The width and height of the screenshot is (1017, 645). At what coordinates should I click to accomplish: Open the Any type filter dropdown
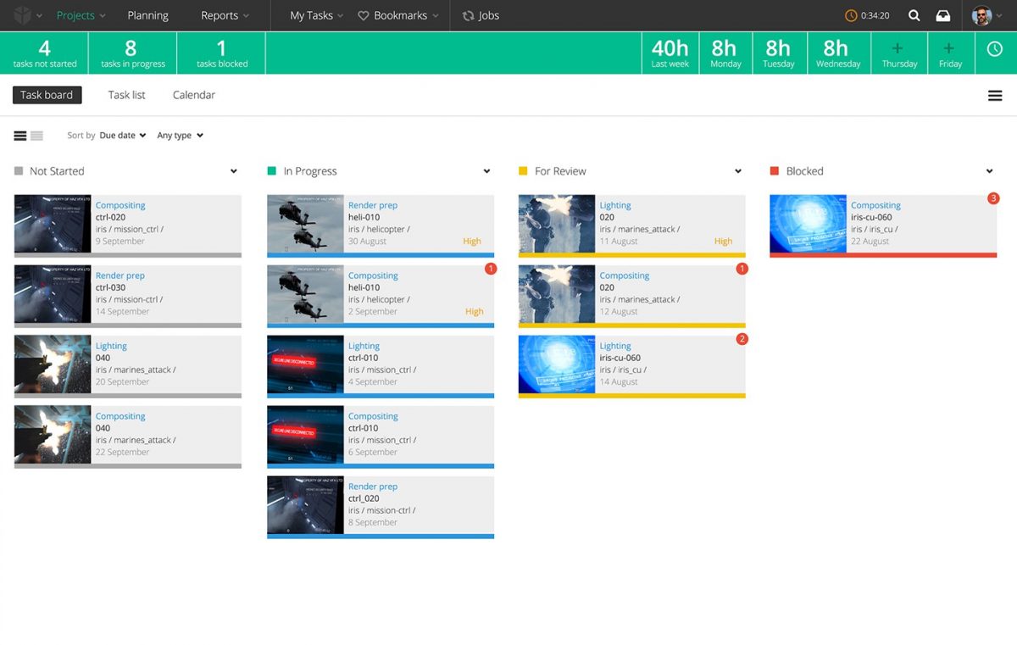[x=179, y=135]
